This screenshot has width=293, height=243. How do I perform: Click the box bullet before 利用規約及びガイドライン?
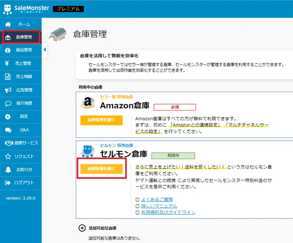[x=137, y=213]
